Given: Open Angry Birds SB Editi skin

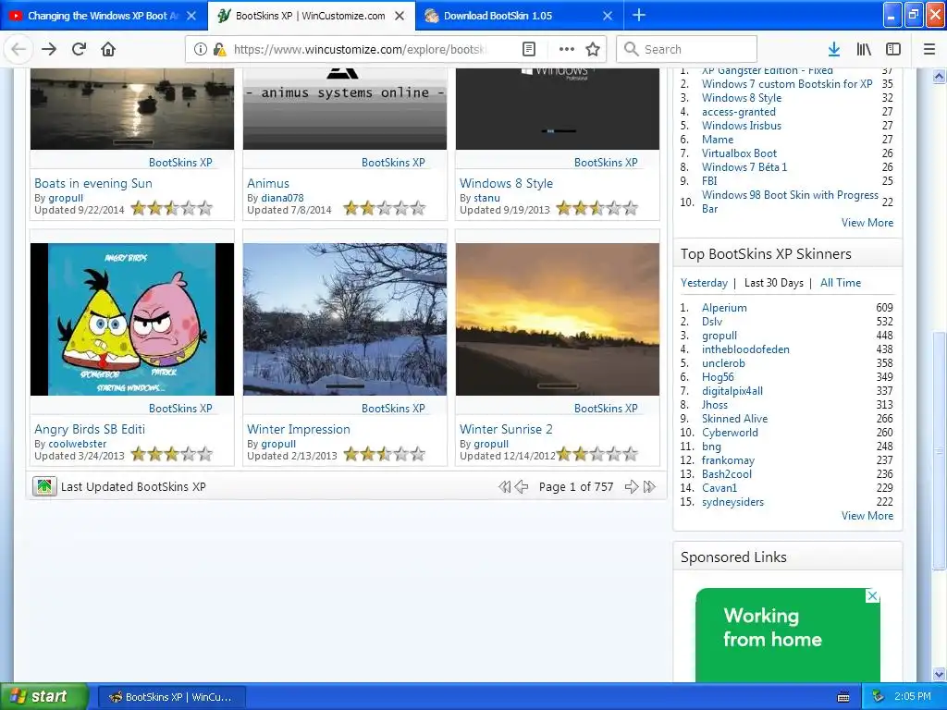Looking at the screenshot, I should (90, 429).
